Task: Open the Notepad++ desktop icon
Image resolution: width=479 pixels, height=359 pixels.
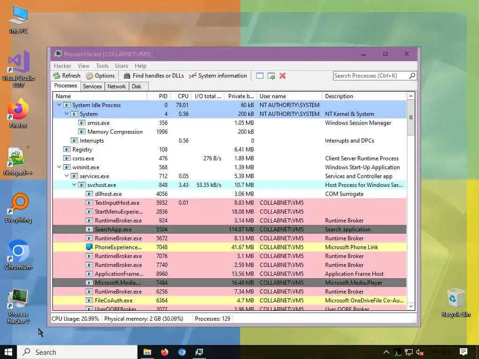Action: tap(18, 161)
